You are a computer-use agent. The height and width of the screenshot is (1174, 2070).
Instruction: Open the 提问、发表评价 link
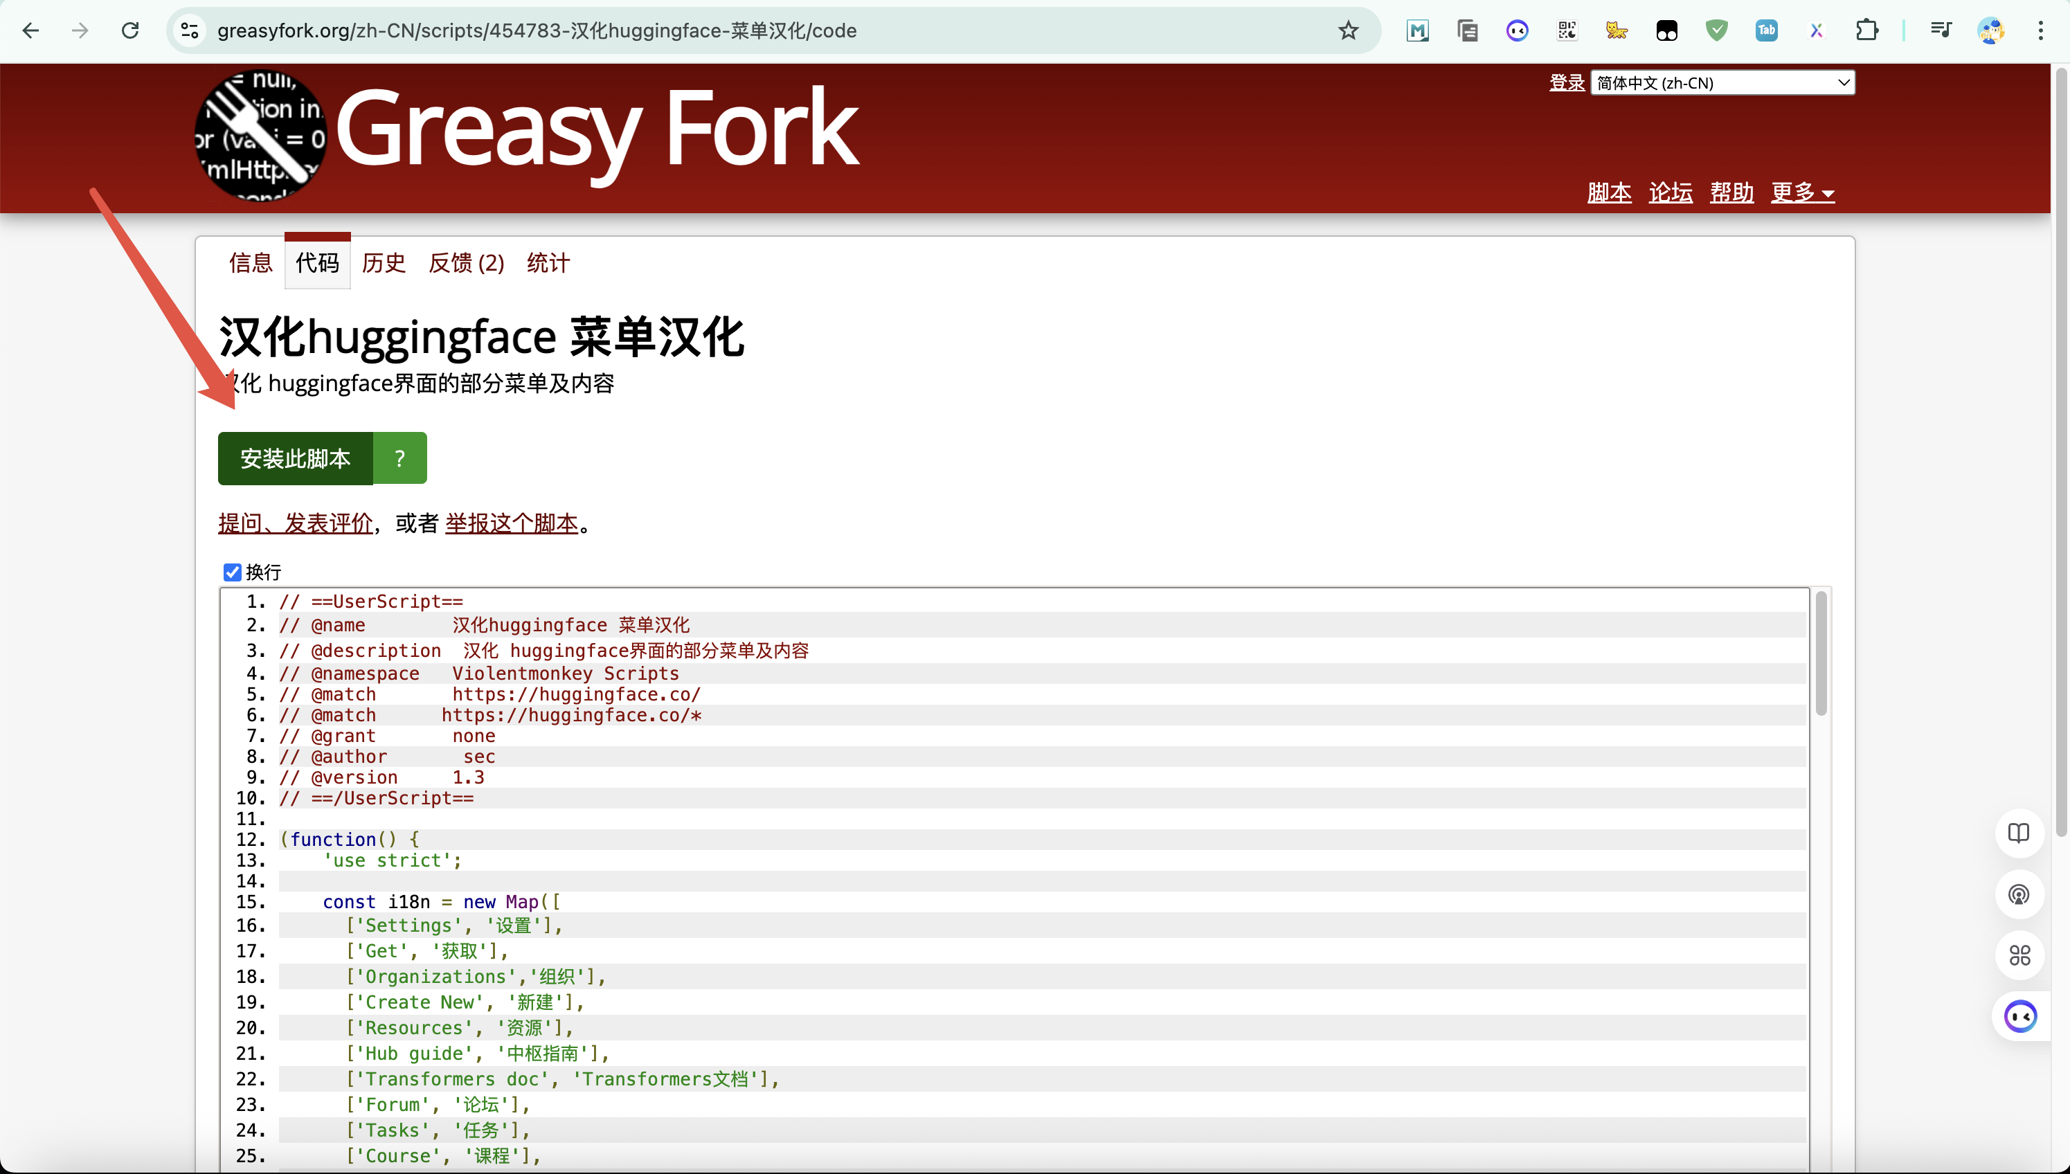pos(295,523)
